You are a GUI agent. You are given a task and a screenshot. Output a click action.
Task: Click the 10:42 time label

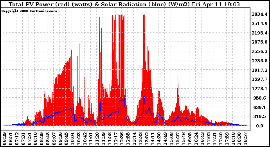(x=85, y=139)
